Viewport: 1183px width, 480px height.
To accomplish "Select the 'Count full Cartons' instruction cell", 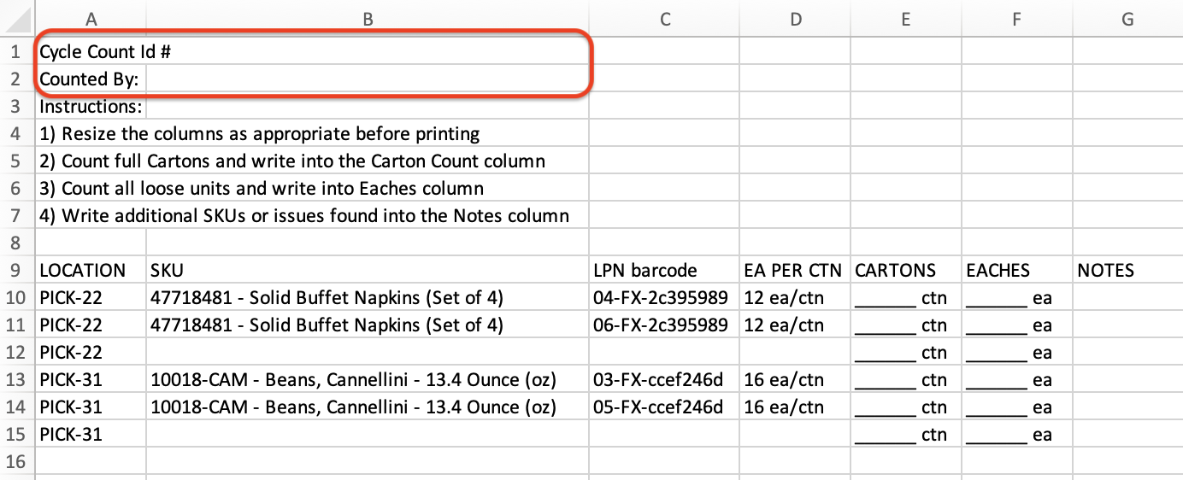I will (292, 161).
